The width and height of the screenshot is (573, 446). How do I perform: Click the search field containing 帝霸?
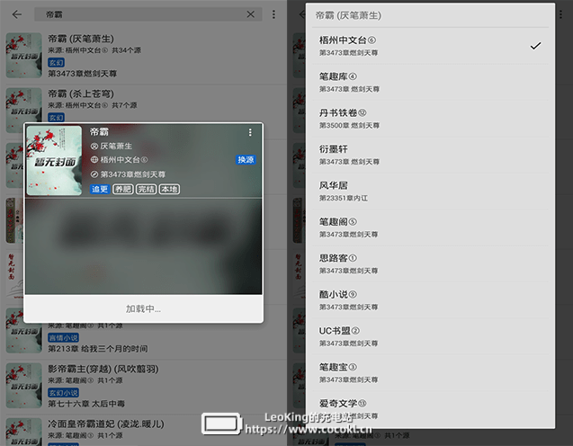tap(148, 14)
